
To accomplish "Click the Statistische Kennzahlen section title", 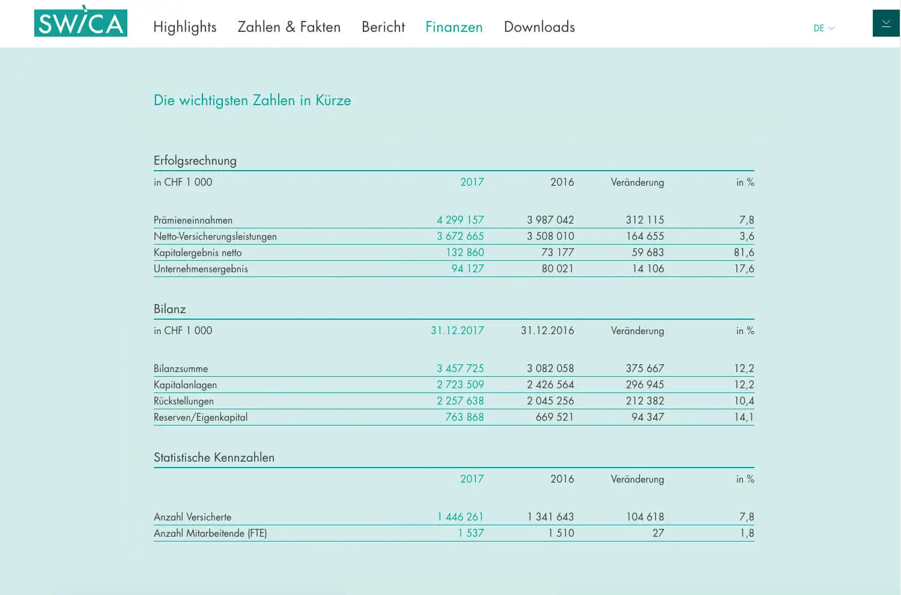I will pyautogui.click(x=214, y=457).
